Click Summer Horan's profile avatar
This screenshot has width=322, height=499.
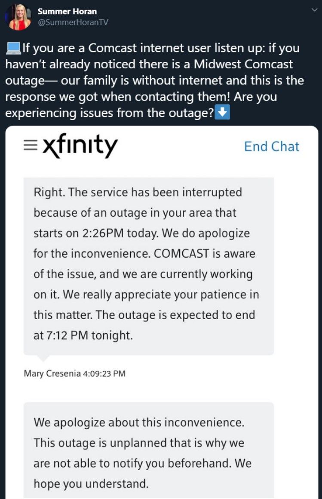[x=18, y=16]
